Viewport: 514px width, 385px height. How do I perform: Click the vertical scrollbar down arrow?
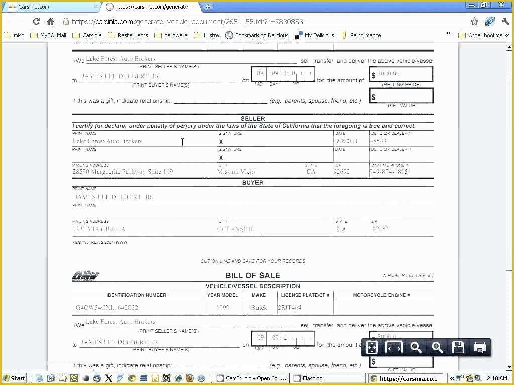tap(509, 366)
